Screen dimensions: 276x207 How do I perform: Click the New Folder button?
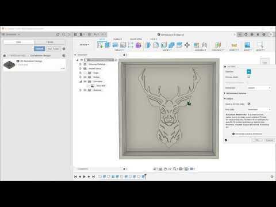coord(53,49)
